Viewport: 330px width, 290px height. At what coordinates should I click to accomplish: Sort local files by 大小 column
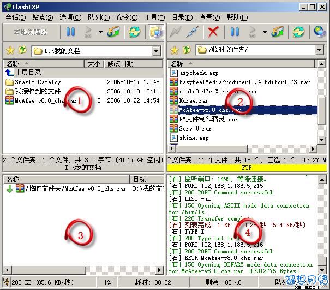tap(94, 64)
